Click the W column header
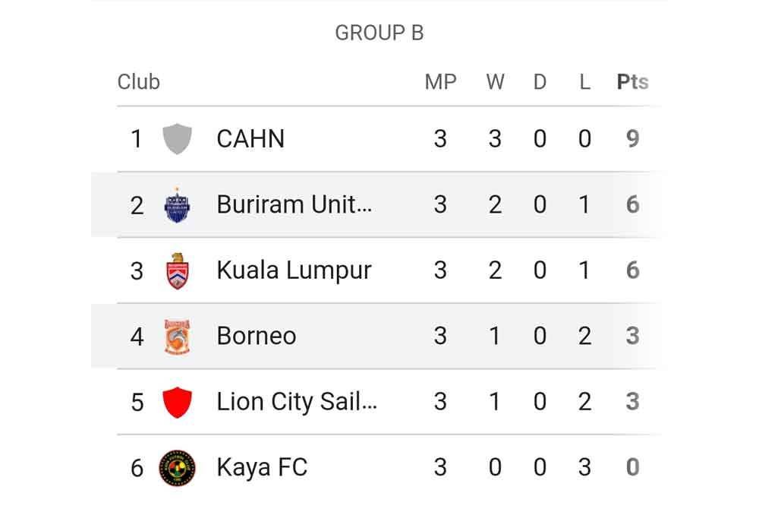The image size is (759, 509). tap(495, 82)
